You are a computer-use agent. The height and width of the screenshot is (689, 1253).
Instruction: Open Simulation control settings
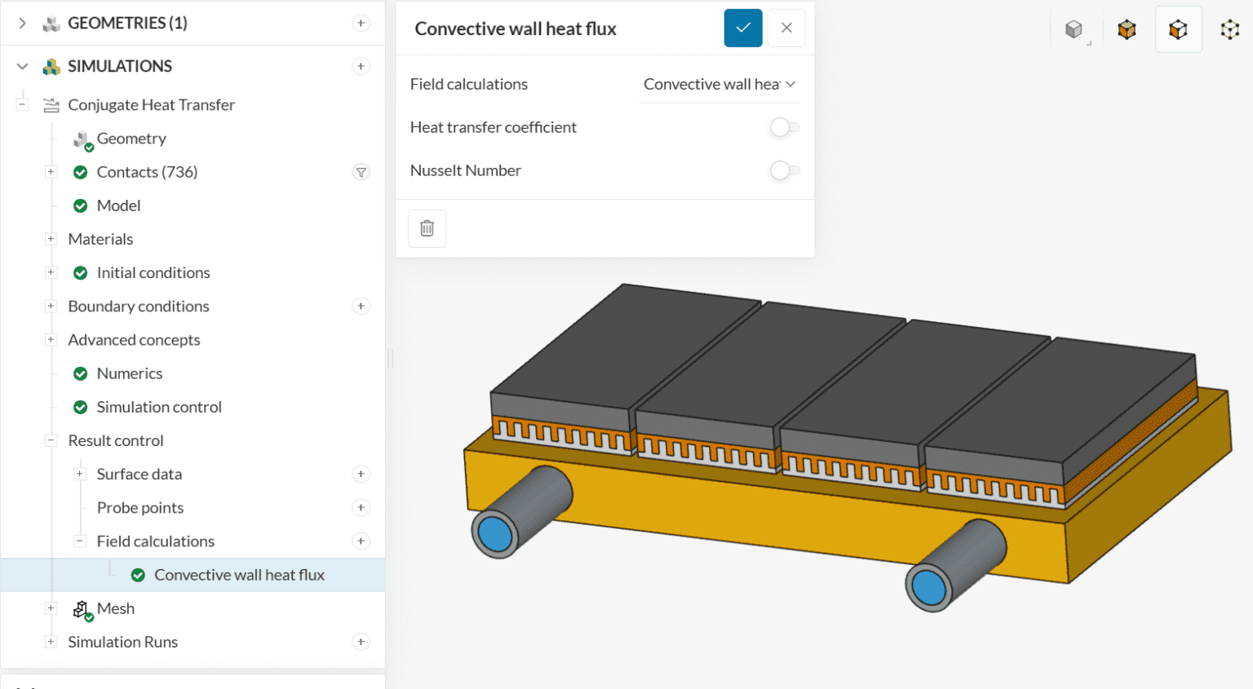pos(158,407)
